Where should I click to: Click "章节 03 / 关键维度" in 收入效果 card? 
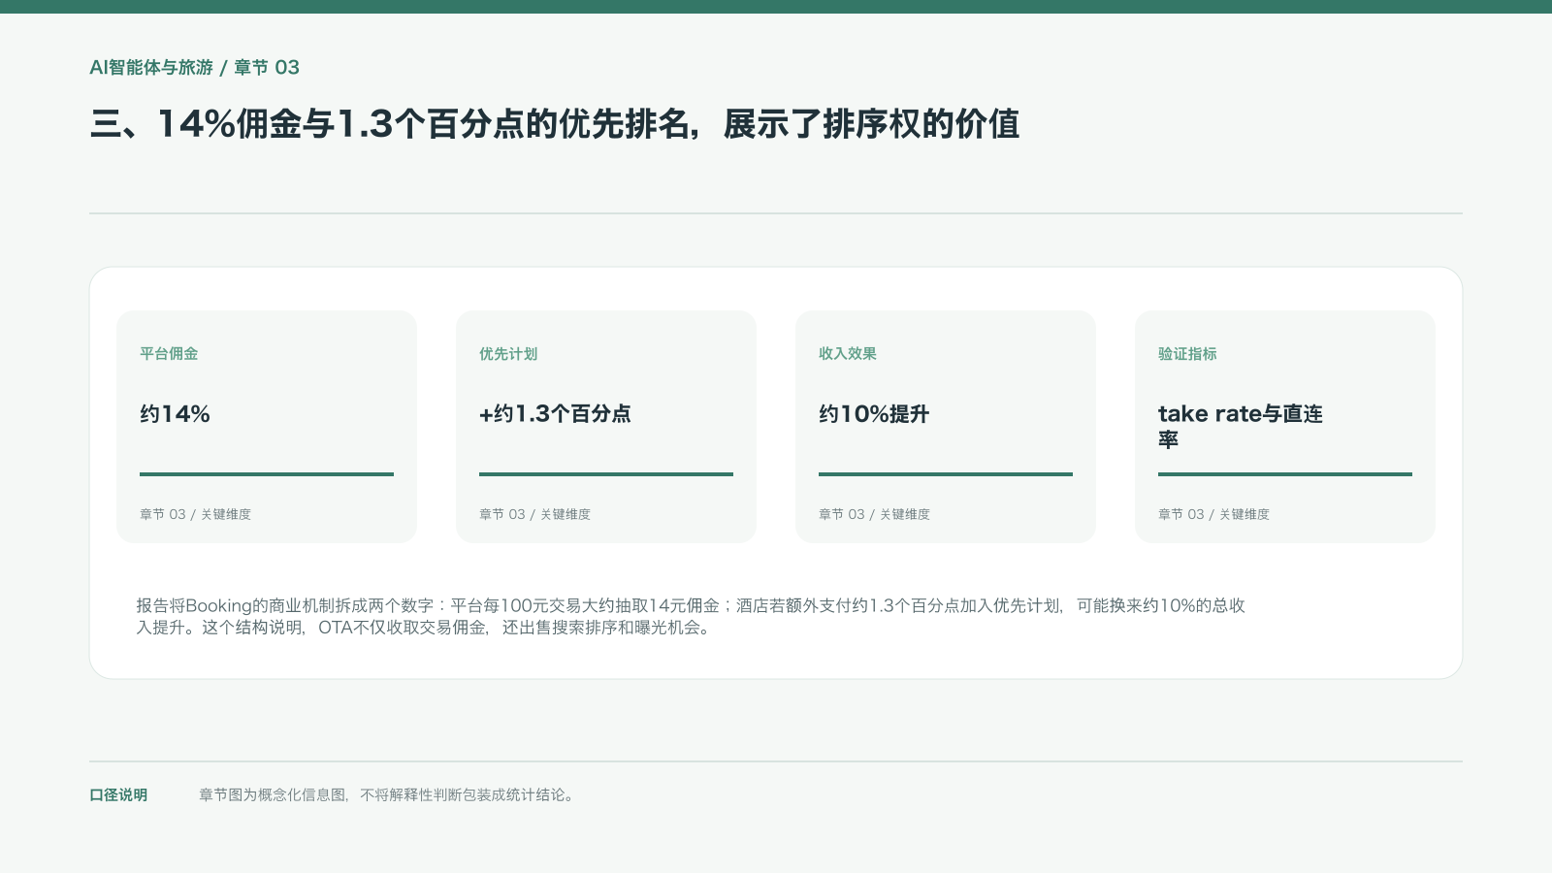874,514
